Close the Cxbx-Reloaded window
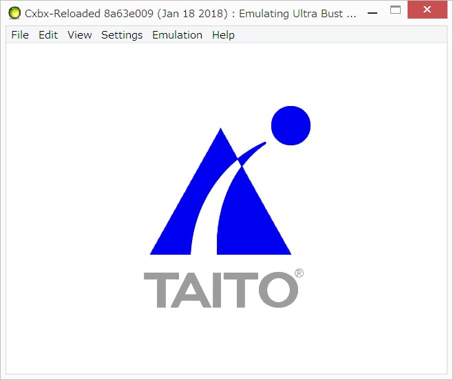The height and width of the screenshot is (380, 453). point(427,10)
